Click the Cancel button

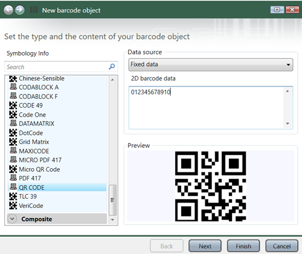[281, 246]
